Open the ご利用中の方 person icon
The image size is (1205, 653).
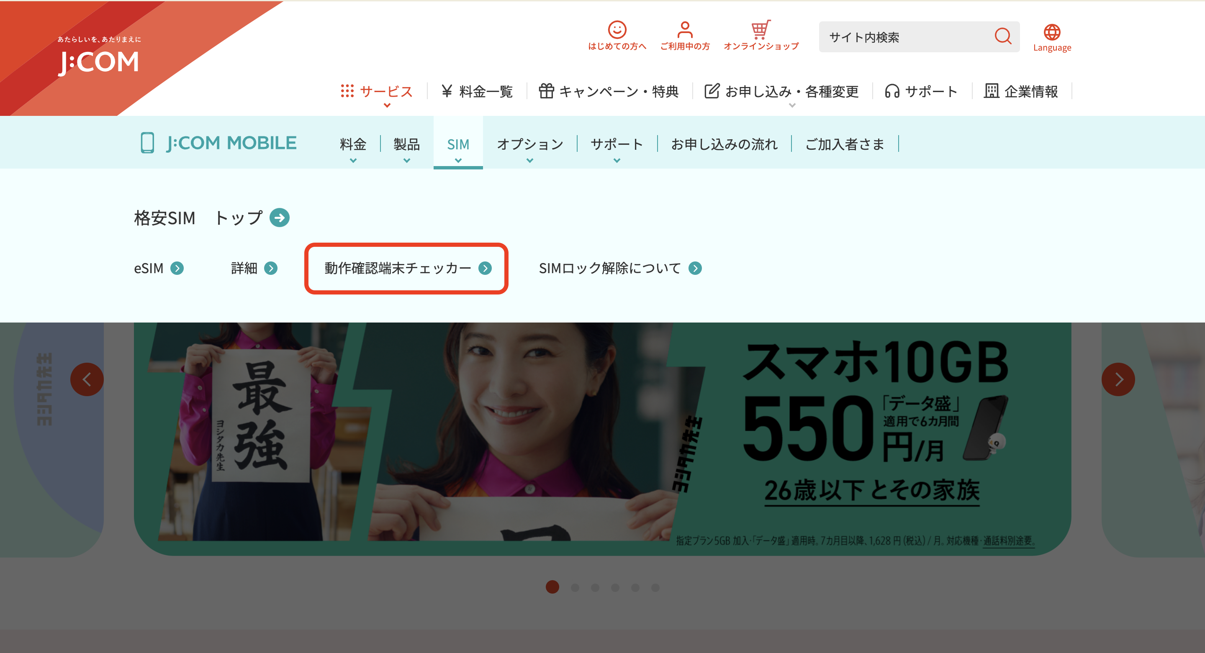pyautogui.click(x=685, y=29)
